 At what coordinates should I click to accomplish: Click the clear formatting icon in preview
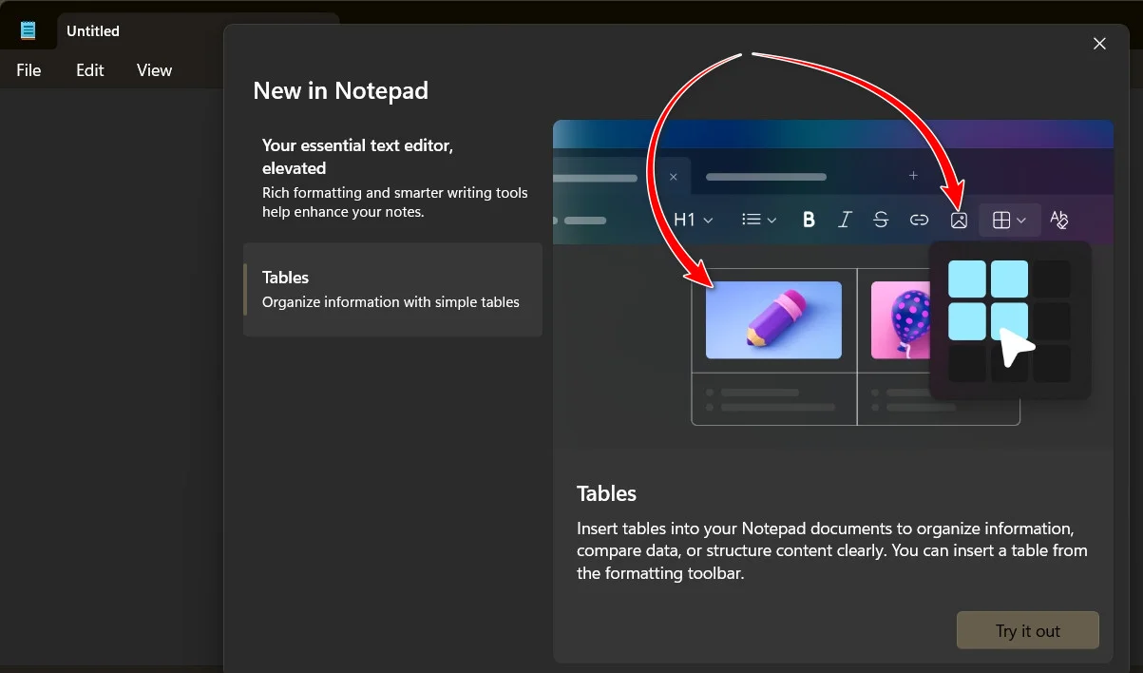pos(1059,221)
